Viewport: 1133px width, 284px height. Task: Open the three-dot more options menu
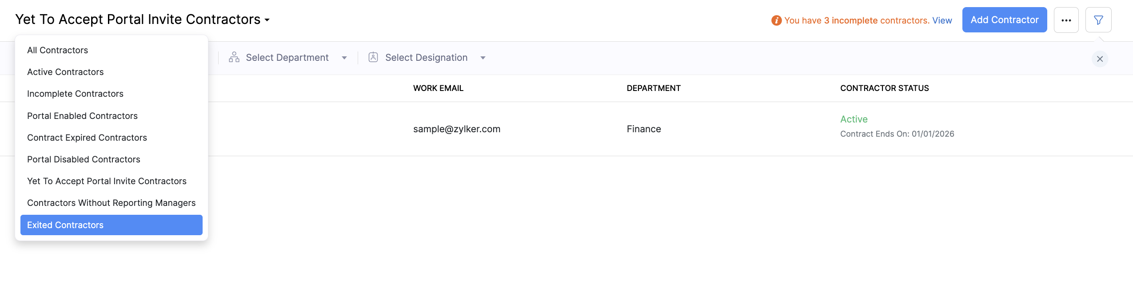tap(1066, 20)
